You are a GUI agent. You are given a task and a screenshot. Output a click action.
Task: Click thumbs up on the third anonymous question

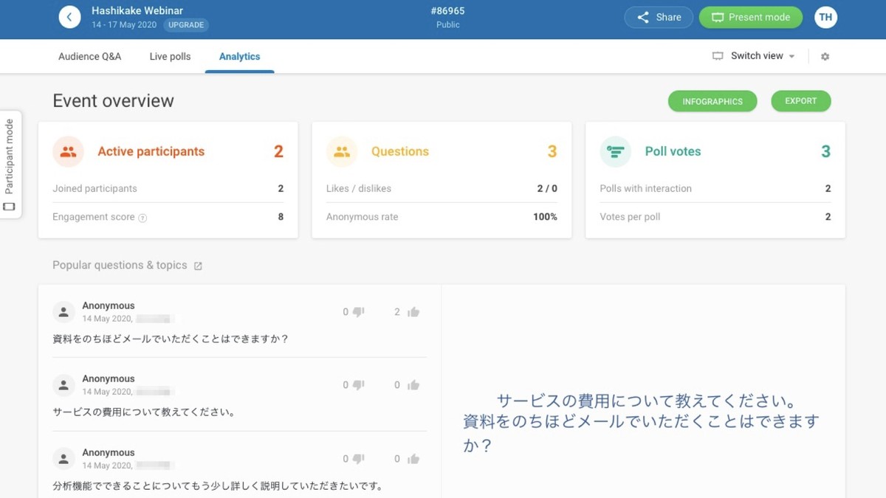tap(413, 459)
